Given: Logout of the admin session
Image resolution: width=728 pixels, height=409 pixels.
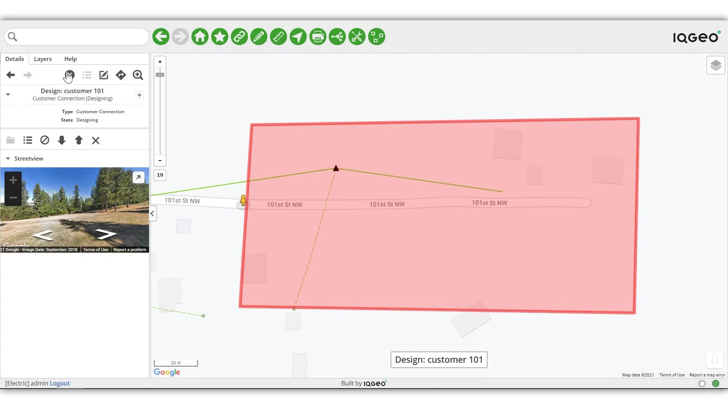Looking at the screenshot, I should point(60,383).
